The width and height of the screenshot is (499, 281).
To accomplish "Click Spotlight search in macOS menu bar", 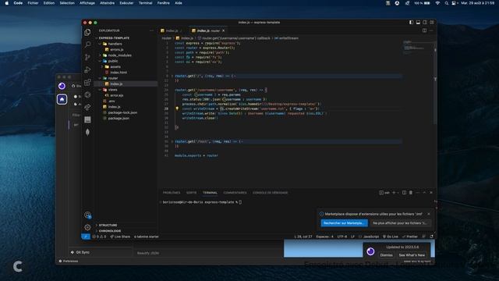I will (x=447, y=3).
